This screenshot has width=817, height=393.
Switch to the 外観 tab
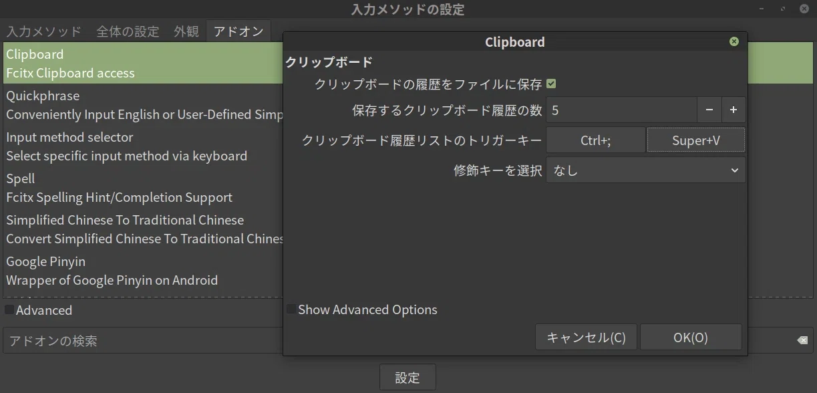point(186,31)
